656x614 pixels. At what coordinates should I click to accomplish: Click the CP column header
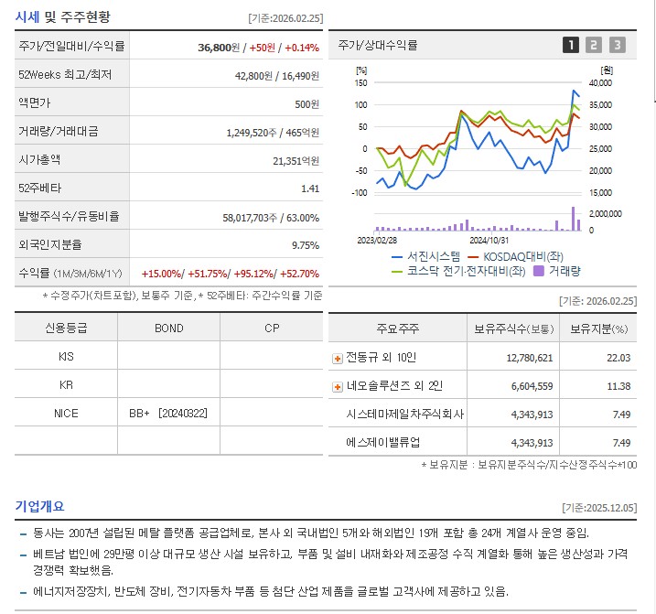click(x=272, y=329)
